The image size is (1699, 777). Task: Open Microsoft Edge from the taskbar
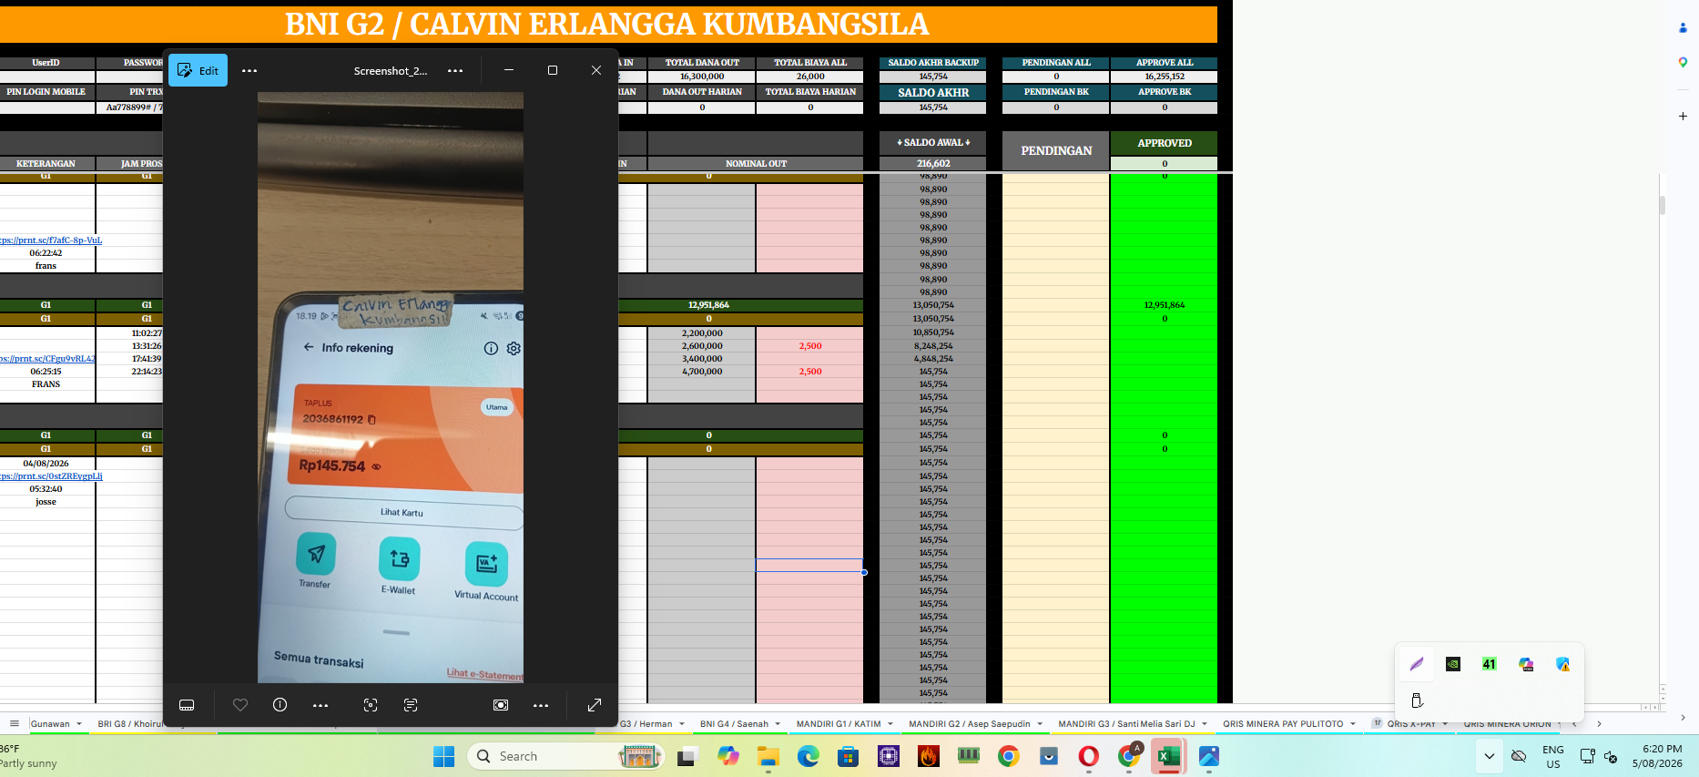(x=809, y=756)
